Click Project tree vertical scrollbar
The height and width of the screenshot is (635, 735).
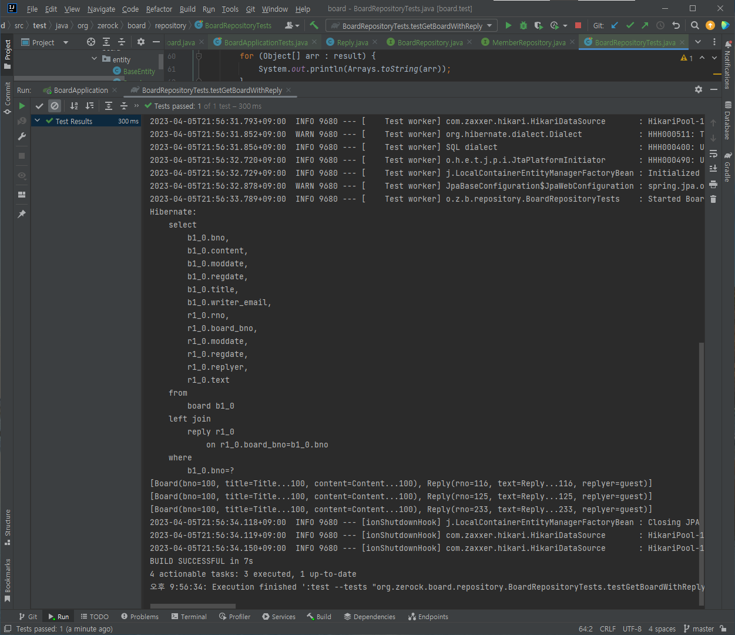161,62
